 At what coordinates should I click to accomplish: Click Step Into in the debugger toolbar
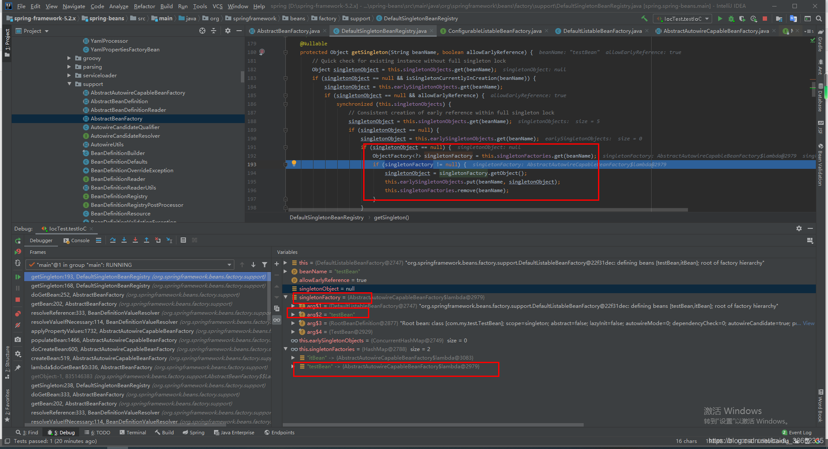point(124,240)
